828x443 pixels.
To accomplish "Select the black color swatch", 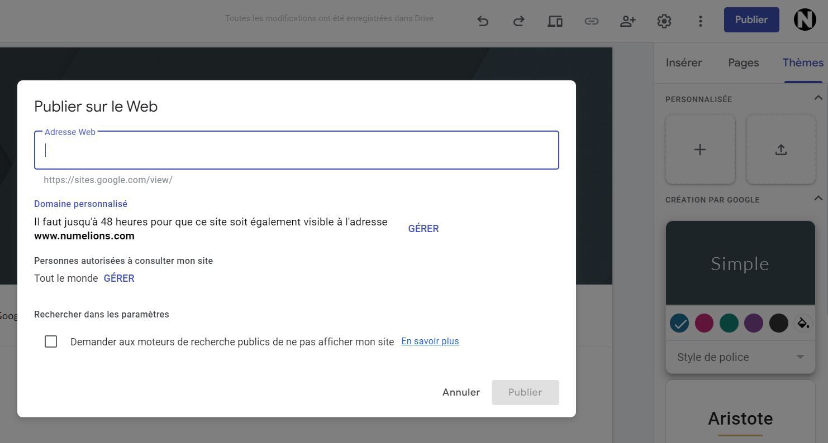I will (778, 323).
